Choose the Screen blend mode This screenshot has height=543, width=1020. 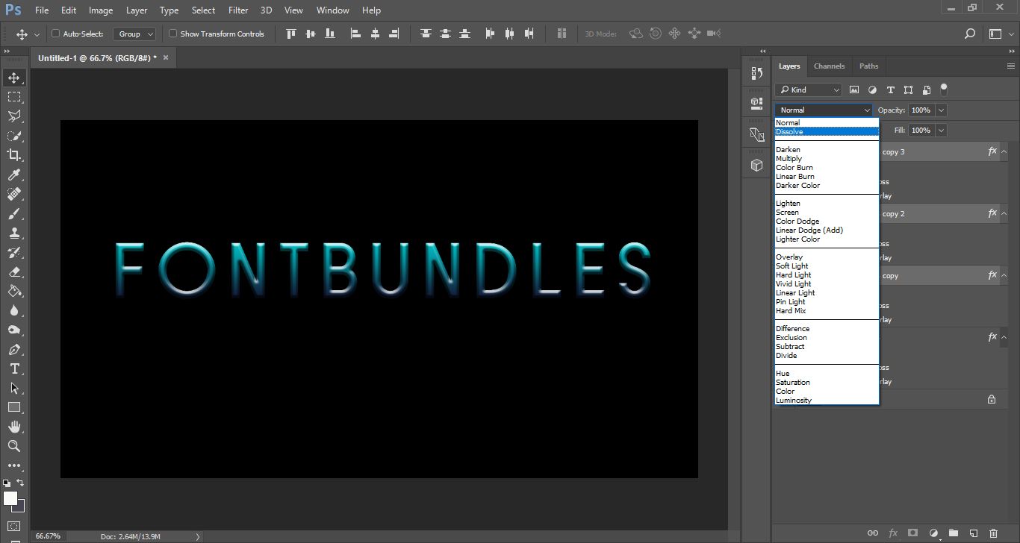[x=827, y=212]
